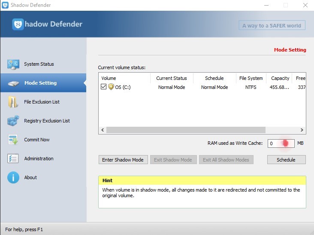Click the Registry Exclusion List cubes icon
The width and height of the screenshot is (314, 235).
[x=13, y=121]
